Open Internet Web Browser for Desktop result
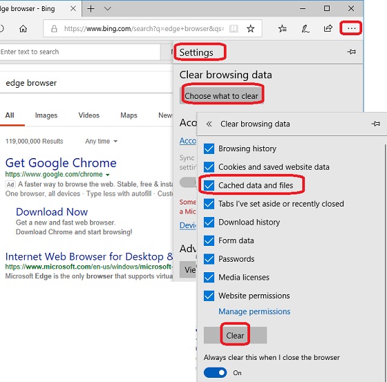The image size is (387, 382). tap(89, 257)
